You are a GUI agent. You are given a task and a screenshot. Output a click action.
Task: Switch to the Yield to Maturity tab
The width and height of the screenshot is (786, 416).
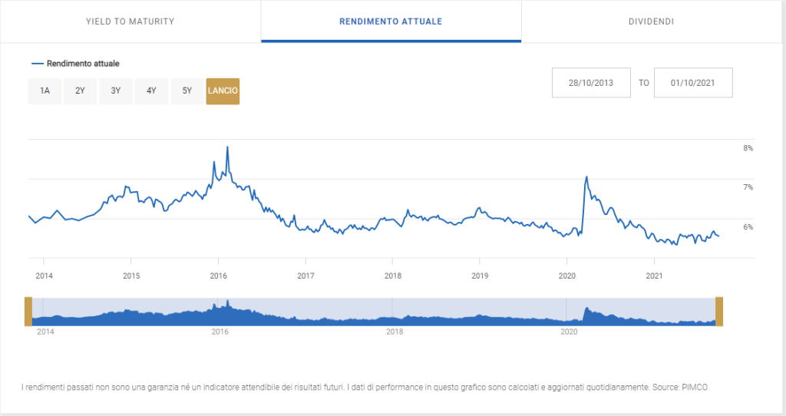(x=130, y=21)
